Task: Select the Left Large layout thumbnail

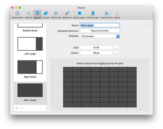Action: pos(30,44)
